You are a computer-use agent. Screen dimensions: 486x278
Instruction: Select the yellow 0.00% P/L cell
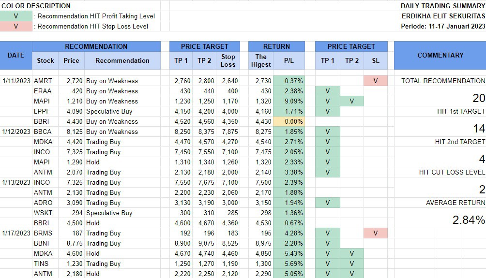289,121
